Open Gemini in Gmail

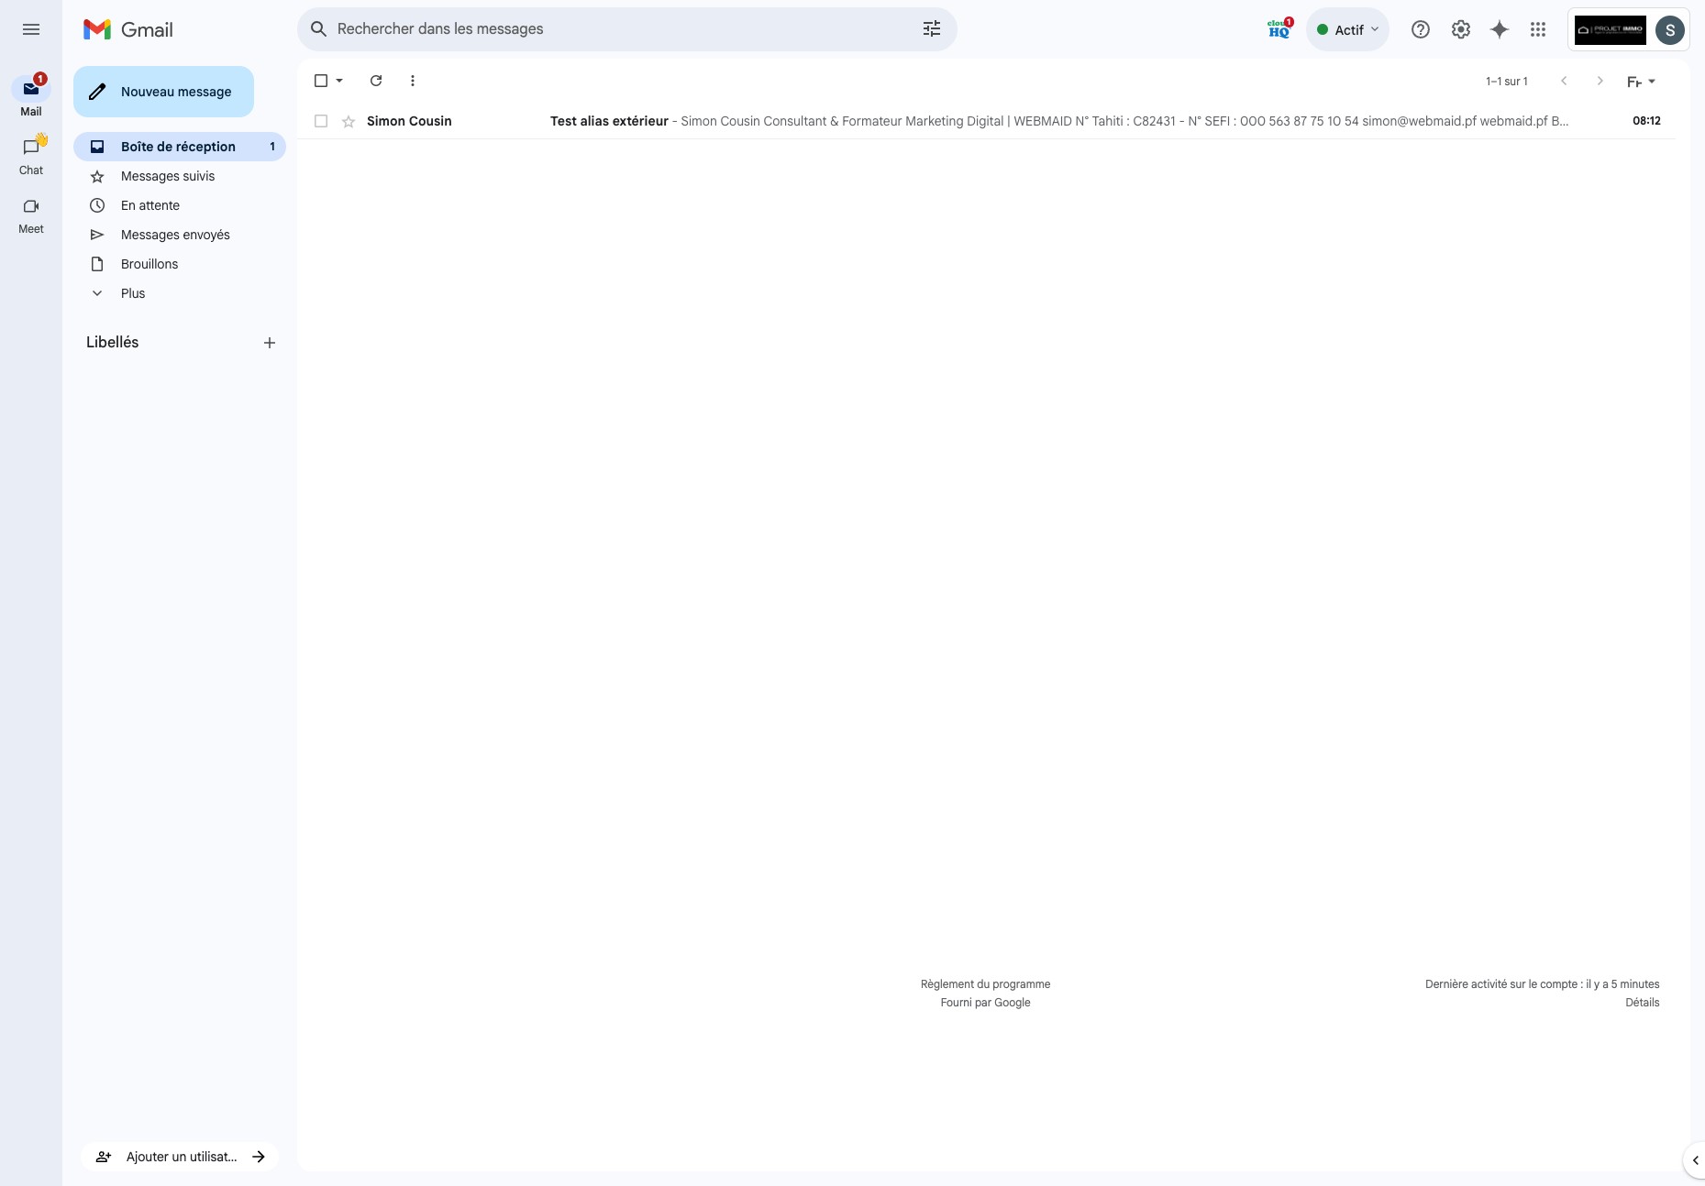(x=1500, y=28)
